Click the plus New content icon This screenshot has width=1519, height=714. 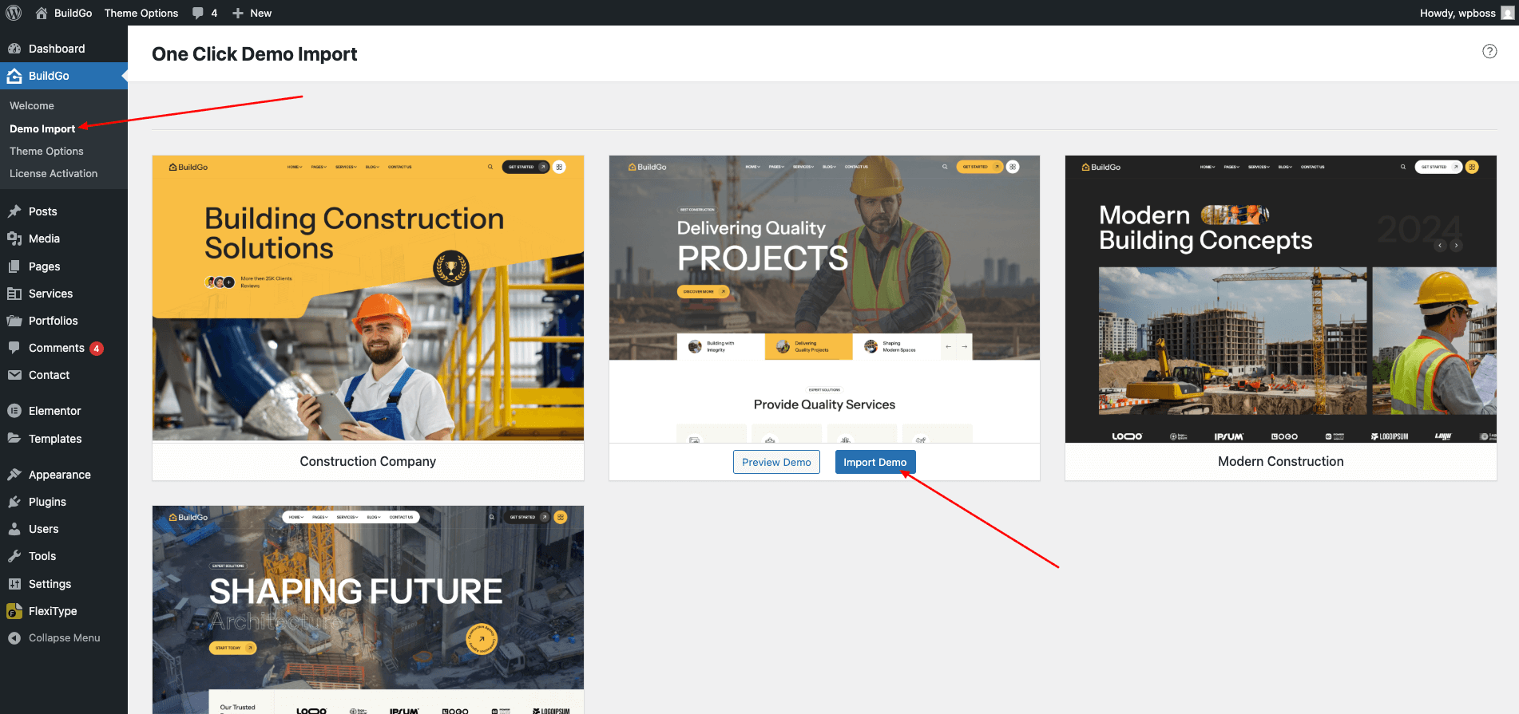click(x=237, y=13)
